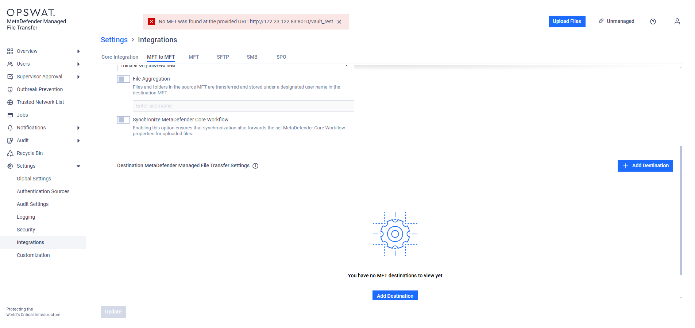Open the transfer files dropdown
This screenshot has height=328, width=695.
(x=235, y=67)
